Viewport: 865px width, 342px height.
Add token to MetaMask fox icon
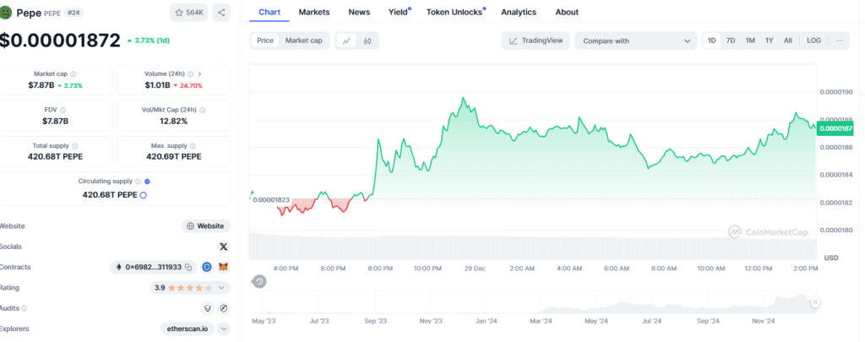pos(223,267)
